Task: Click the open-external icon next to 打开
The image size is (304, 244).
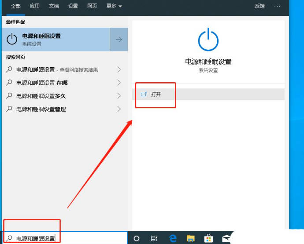Action: click(144, 94)
